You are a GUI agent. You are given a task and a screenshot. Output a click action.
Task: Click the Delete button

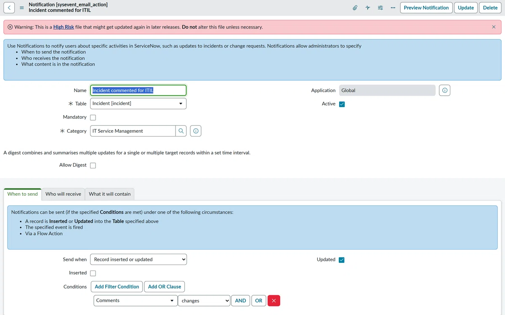click(x=490, y=8)
